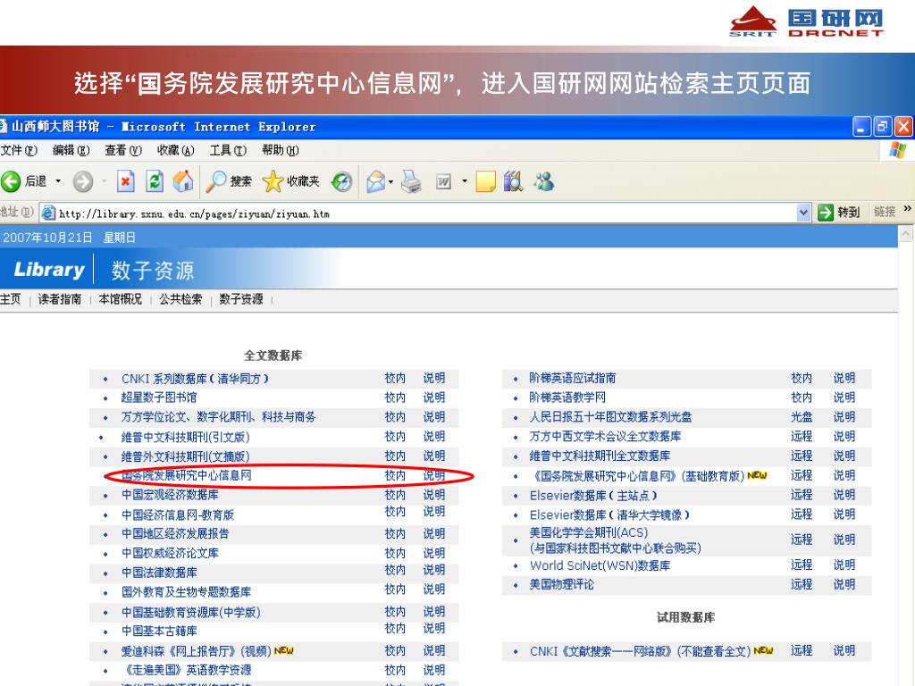Click the Mail envelope toolbar icon
The width and height of the screenshot is (915, 686).
pyautogui.click(x=376, y=181)
